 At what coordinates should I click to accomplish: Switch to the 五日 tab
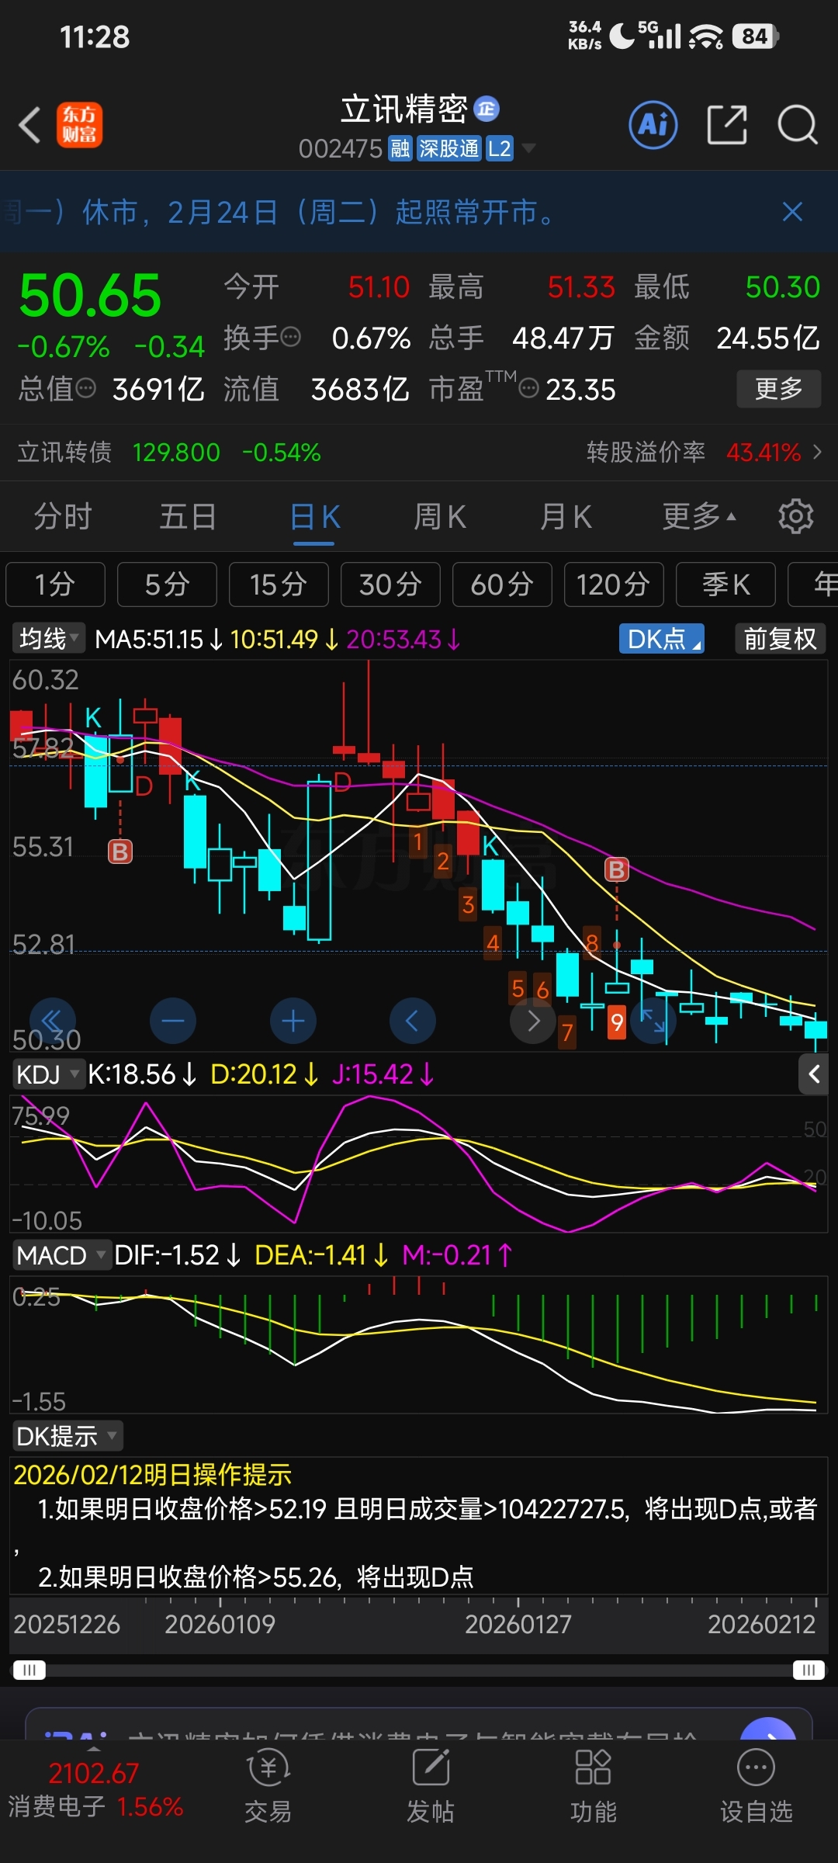(x=188, y=516)
